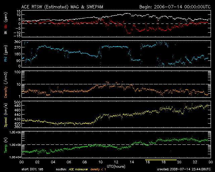Click the "480" tick on the Speed axis

point(17,105)
